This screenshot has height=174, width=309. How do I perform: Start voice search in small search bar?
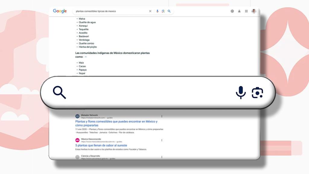click(157, 11)
